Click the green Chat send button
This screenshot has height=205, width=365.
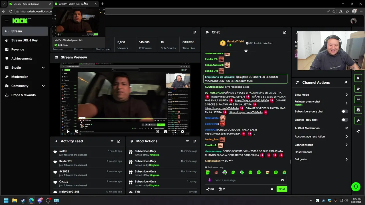coord(282,189)
